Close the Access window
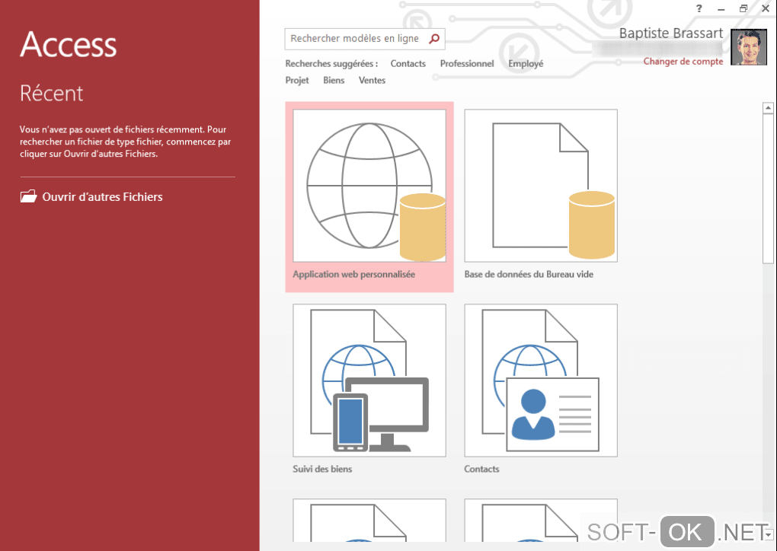This screenshot has height=551, width=777. click(x=765, y=8)
